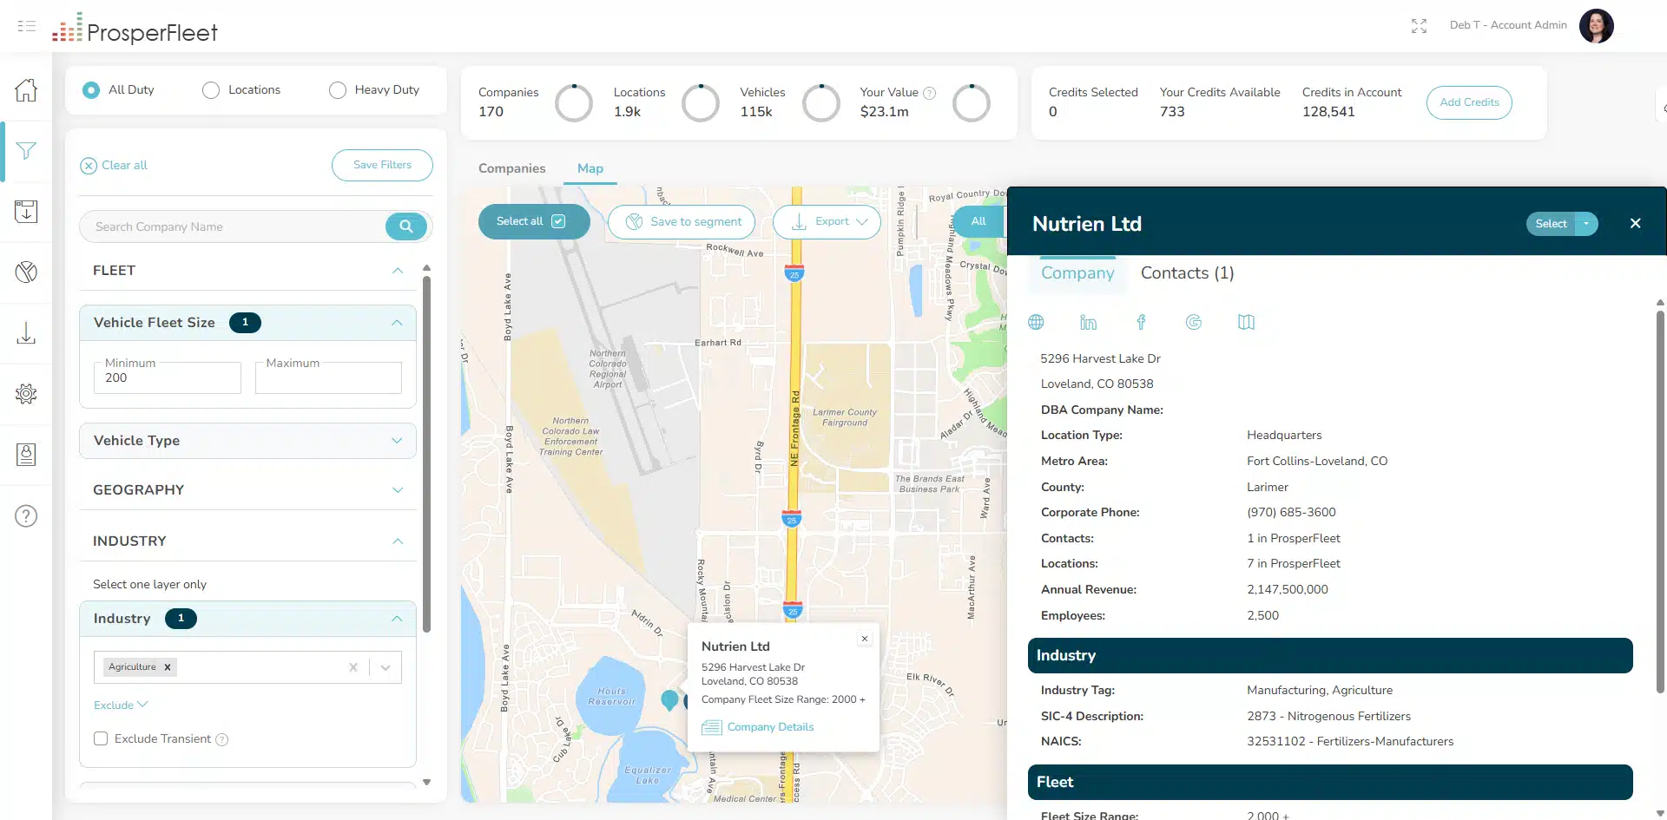
Task: Toggle the Select all checkbox button
Action: [534, 221]
